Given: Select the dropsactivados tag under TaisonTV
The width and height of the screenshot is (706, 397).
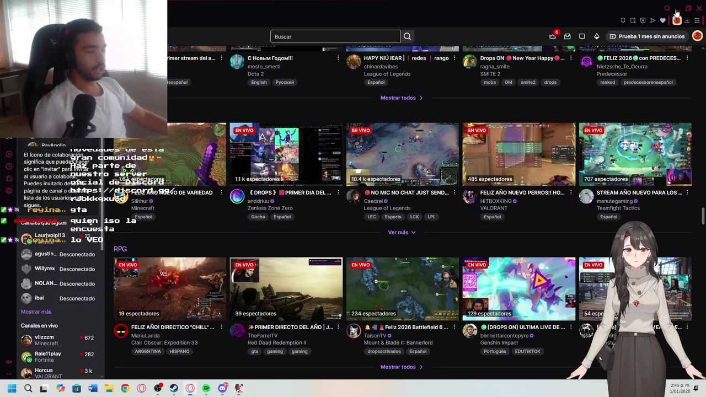Looking at the screenshot, I should pos(384,351).
